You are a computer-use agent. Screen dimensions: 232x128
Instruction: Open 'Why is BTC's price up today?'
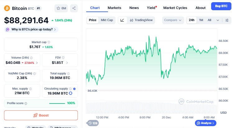tap(31, 29)
